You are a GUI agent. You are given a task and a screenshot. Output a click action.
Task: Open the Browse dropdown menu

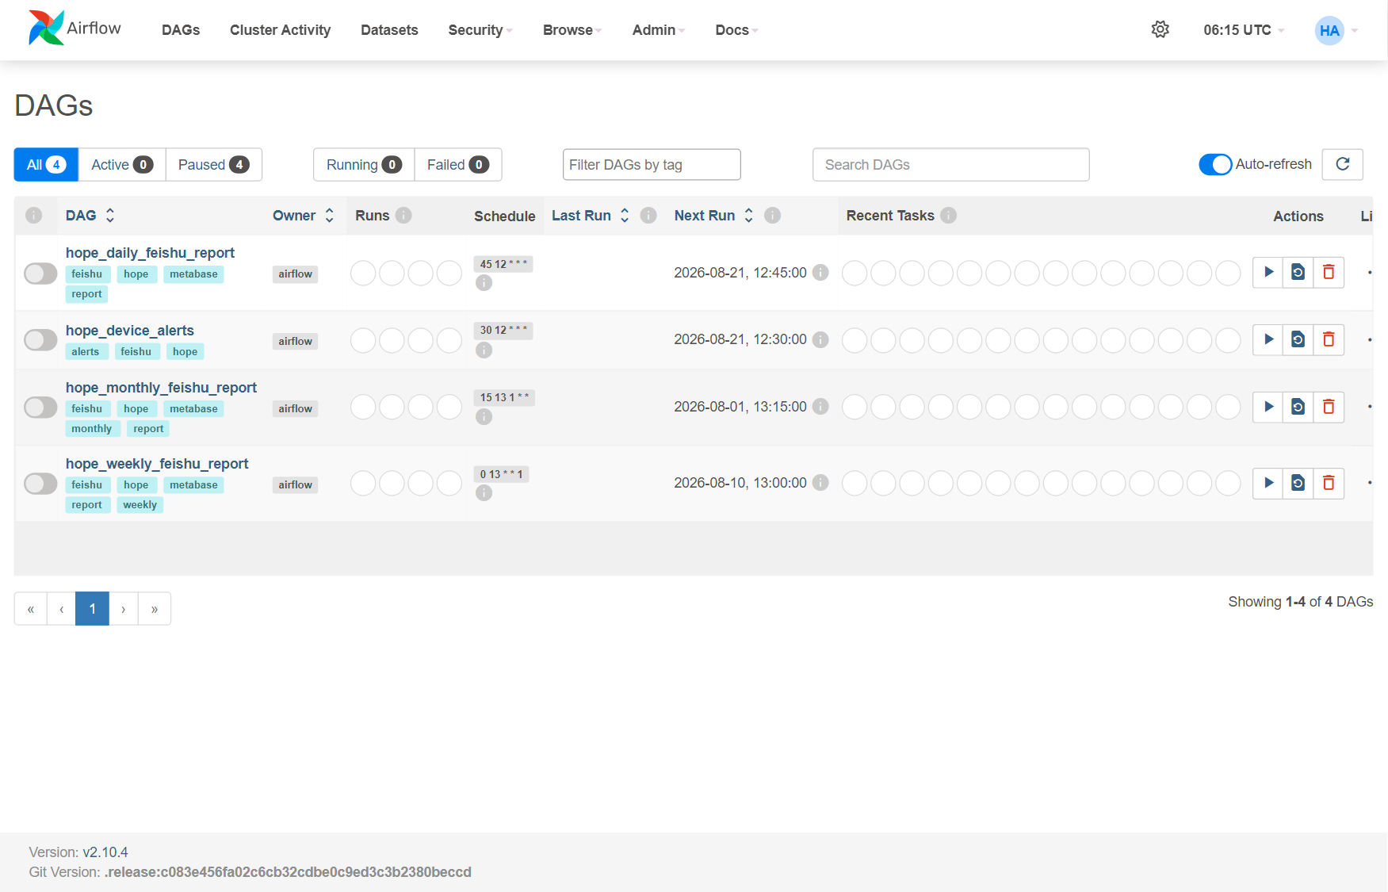[572, 30]
